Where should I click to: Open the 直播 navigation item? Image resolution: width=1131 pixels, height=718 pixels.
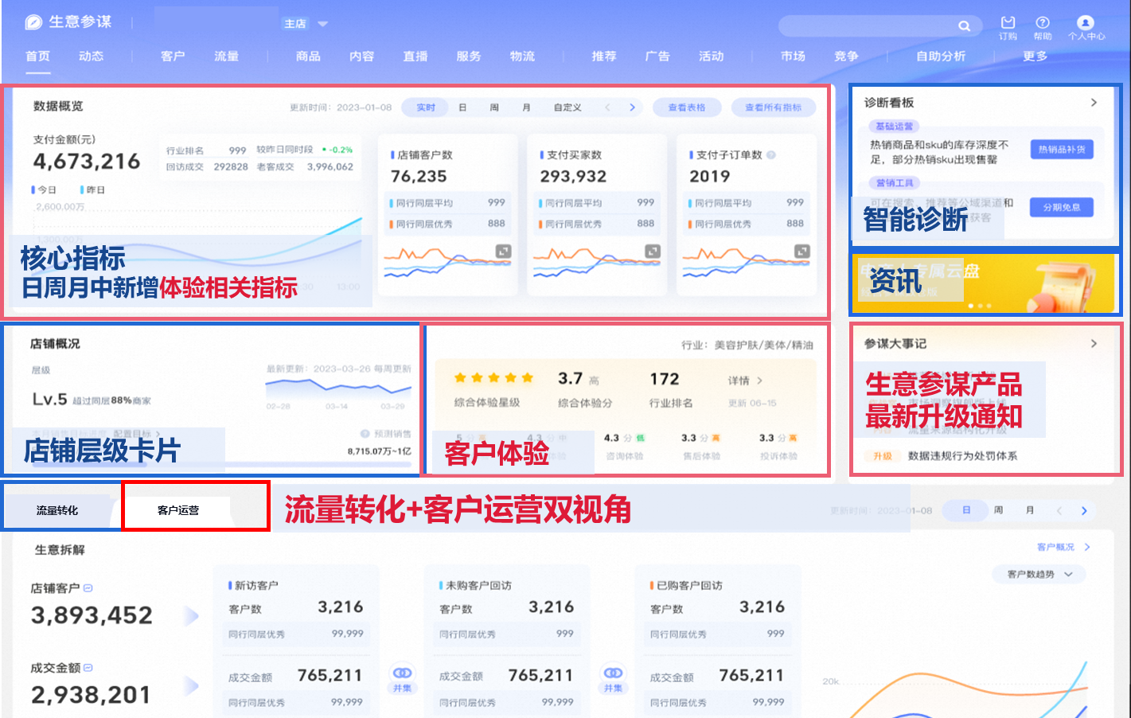(x=415, y=57)
